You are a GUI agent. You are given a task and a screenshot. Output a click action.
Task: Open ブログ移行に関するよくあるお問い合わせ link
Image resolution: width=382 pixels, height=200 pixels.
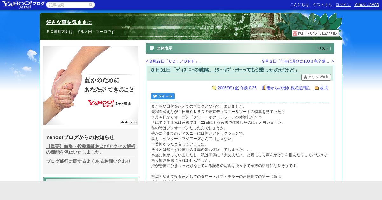88,161
